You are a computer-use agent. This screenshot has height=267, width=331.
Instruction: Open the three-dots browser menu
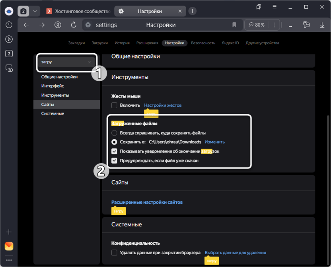point(290,25)
